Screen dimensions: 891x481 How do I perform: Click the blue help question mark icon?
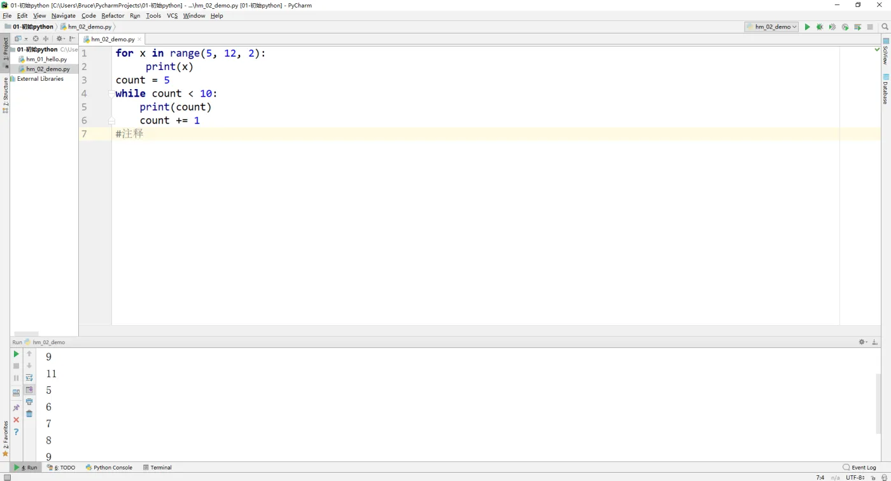tap(17, 432)
